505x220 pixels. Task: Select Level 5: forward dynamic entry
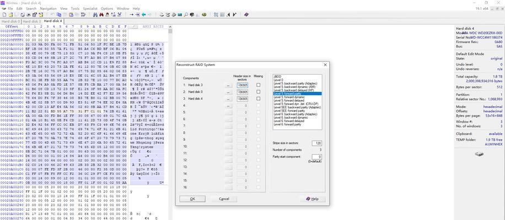click(x=297, y=97)
